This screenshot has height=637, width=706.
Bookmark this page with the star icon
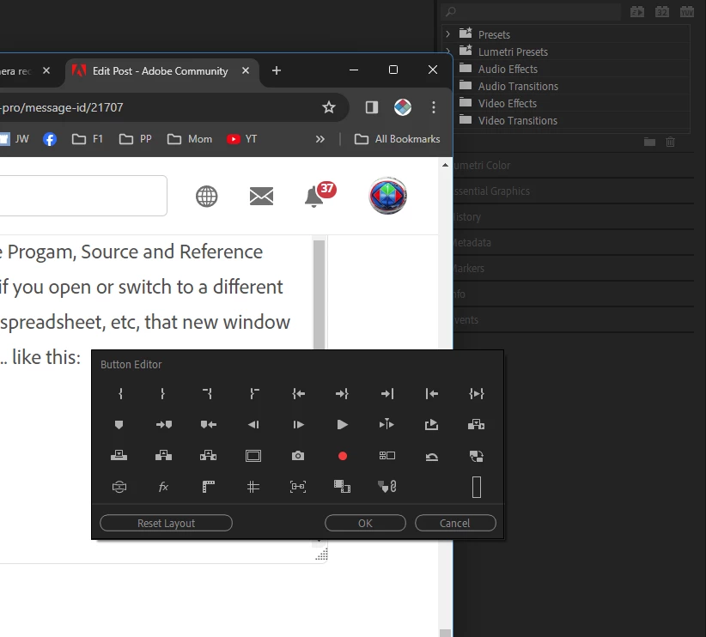tap(329, 107)
